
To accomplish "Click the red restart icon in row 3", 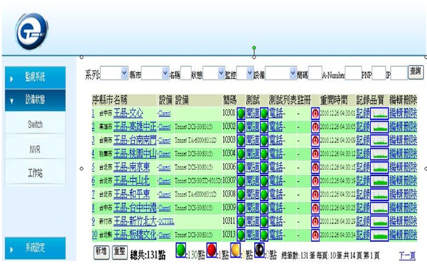I will (315, 141).
